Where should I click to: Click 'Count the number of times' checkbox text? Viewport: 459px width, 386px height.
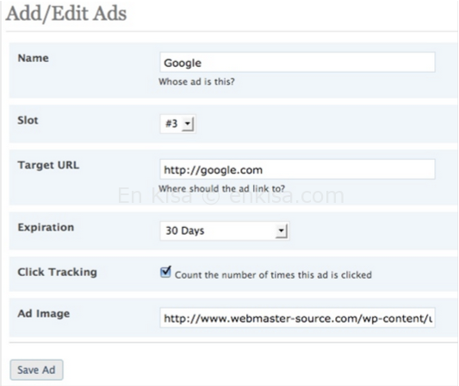point(273,275)
